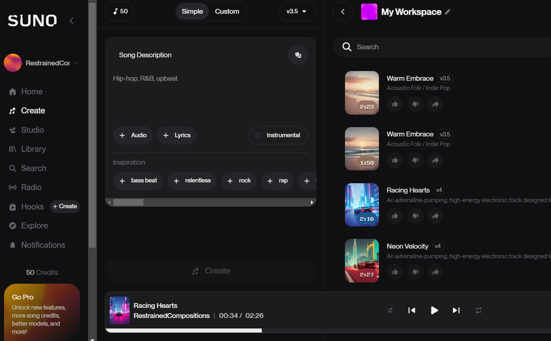This screenshot has width=551, height=341.
Task: Click the Add Lyrics button
Action: pos(177,135)
